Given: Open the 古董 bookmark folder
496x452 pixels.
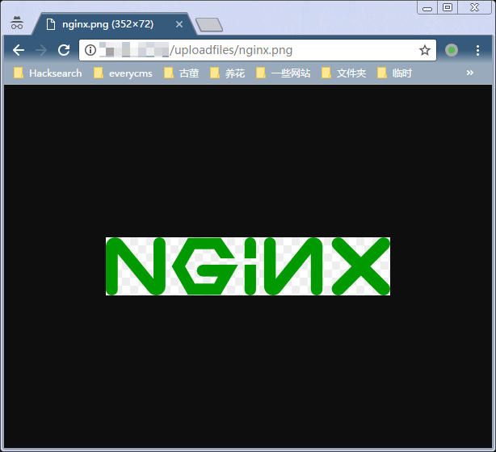Looking at the screenshot, I should (182, 73).
